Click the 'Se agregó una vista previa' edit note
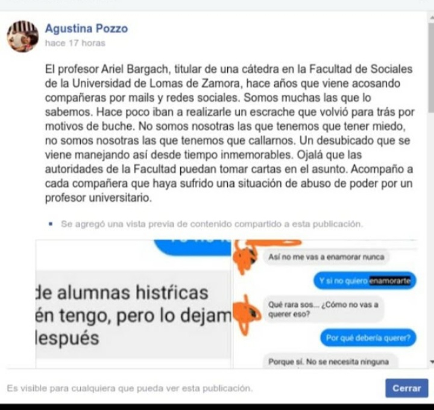Image resolution: width=434 pixels, height=410 pixels. (x=212, y=223)
